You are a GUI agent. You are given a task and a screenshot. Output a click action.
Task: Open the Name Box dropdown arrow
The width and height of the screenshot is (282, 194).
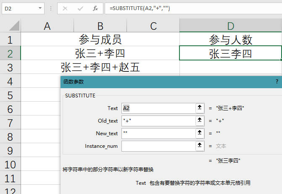40,8
